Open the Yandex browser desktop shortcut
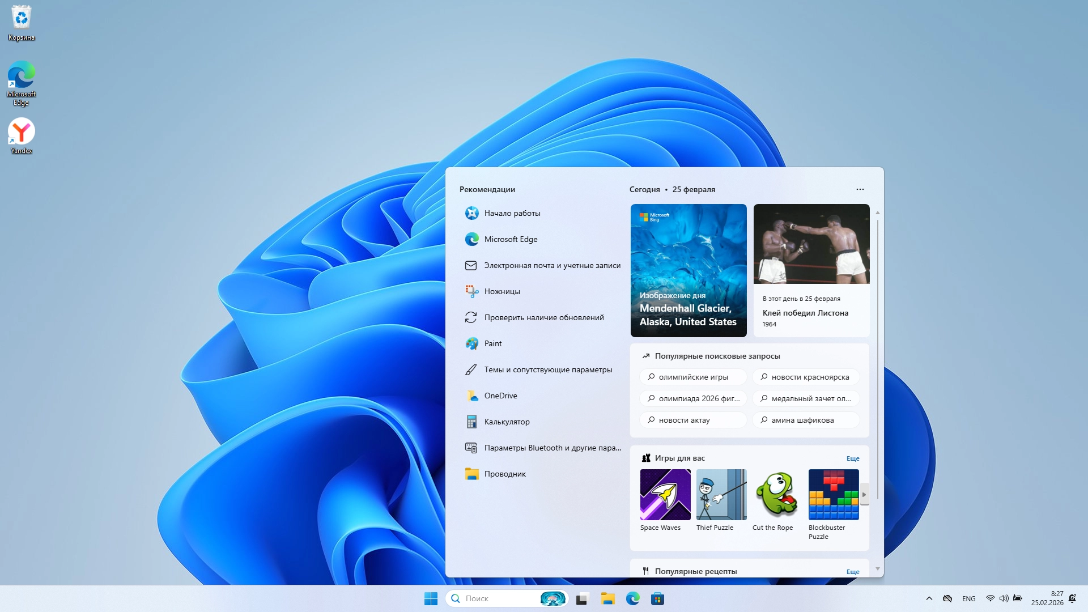1088x612 pixels. click(x=22, y=135)
